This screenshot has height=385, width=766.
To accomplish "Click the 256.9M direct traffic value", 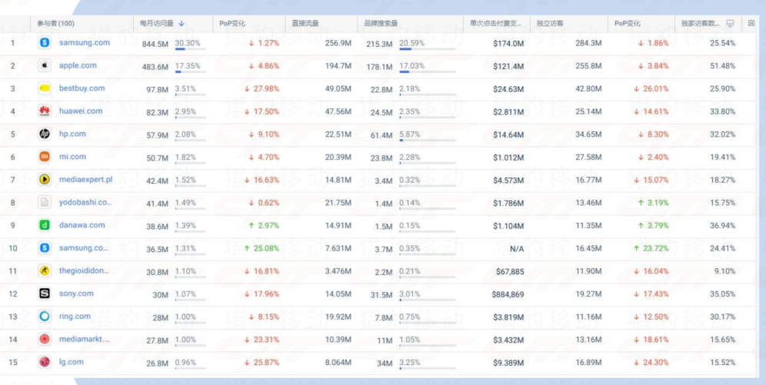I will (338, 44).
